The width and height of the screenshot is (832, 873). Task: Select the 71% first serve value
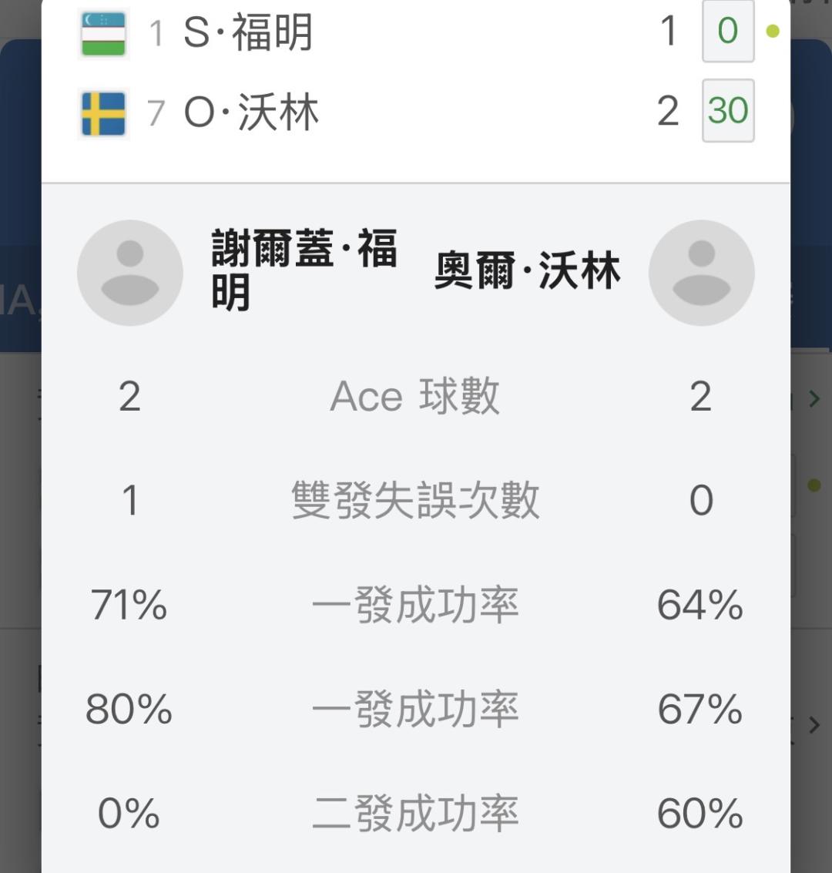[129, 605]
